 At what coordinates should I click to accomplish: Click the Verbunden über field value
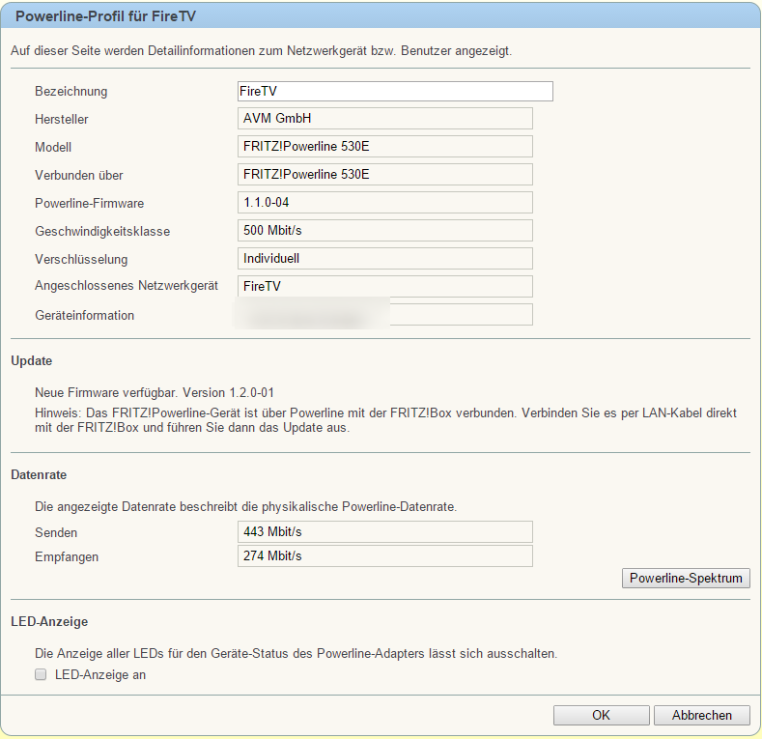pyautogui.click(x=385, y=175)
